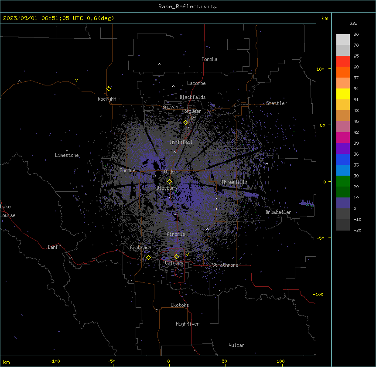This screenshot has width=376, height=367.
Task: Click the dBZ legend heading
Action: (x=353, y=24)
